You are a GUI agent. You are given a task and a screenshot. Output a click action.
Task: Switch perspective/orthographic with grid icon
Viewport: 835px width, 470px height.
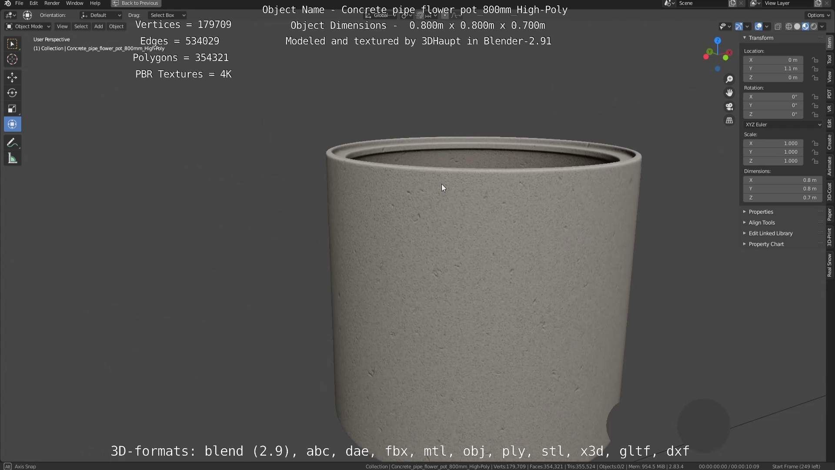[x=729, y=120]
